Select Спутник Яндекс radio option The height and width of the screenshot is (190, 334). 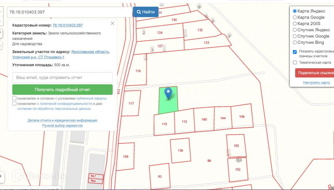[295, 30]
